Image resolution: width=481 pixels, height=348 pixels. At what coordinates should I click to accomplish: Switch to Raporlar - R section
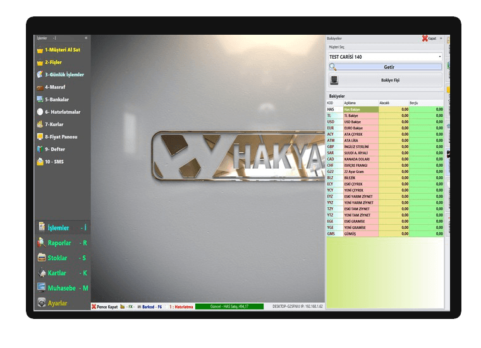click(x=63, y=243)
